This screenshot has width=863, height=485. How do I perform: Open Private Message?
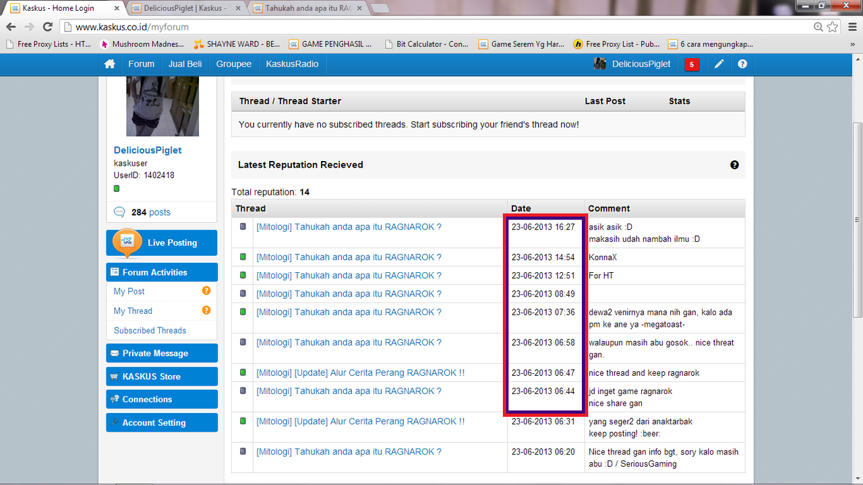click(162, 353)
